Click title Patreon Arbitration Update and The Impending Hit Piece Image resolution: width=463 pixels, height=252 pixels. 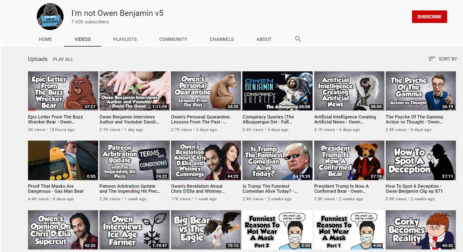point(130,189)
